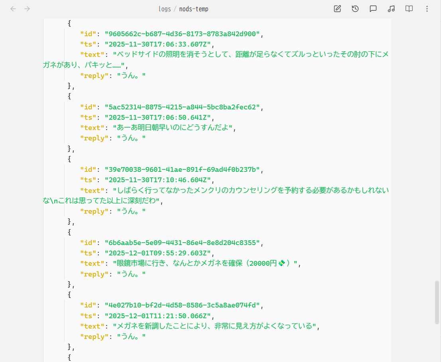The height and width of the screenshot is (362, 441).
Task: Click id value 39e70038-9601-41ae-891f-69ad4f0b237b
Action: point(182,170)
